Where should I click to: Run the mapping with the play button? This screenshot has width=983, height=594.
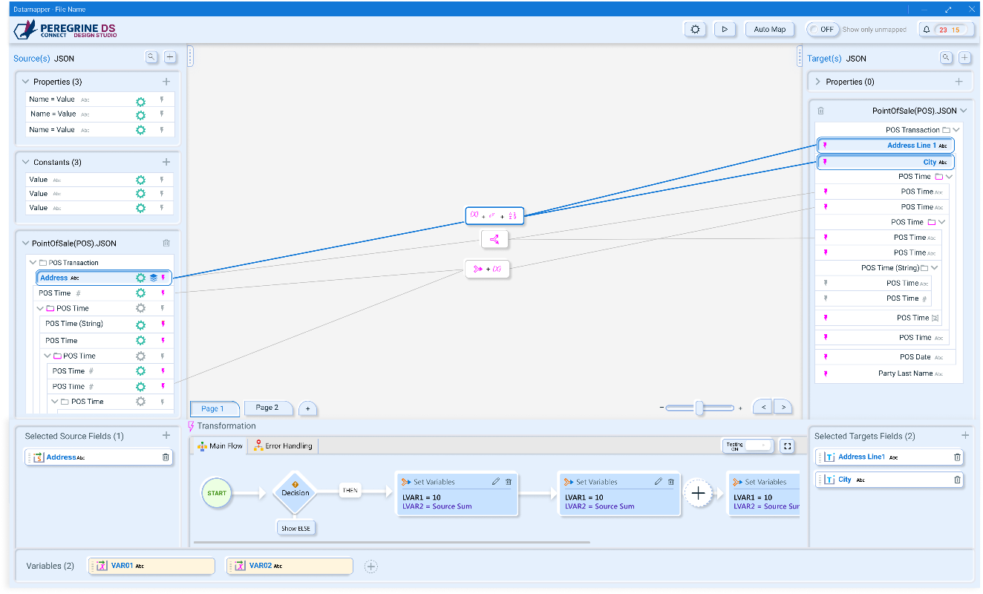click(725, 30)
